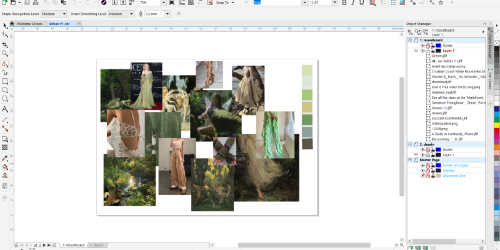Select the Transparency checkerboard tool

click(5, 147)
